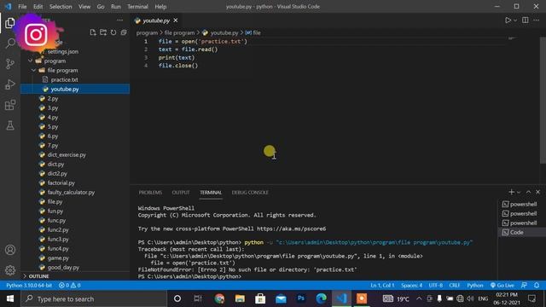Switch to the TERMINAL panel tab
Viewport: 546px width, 307px height.
pos(211,193)
